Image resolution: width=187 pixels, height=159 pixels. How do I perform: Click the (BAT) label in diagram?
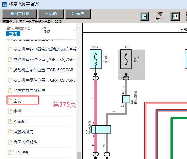click(95, 47)
